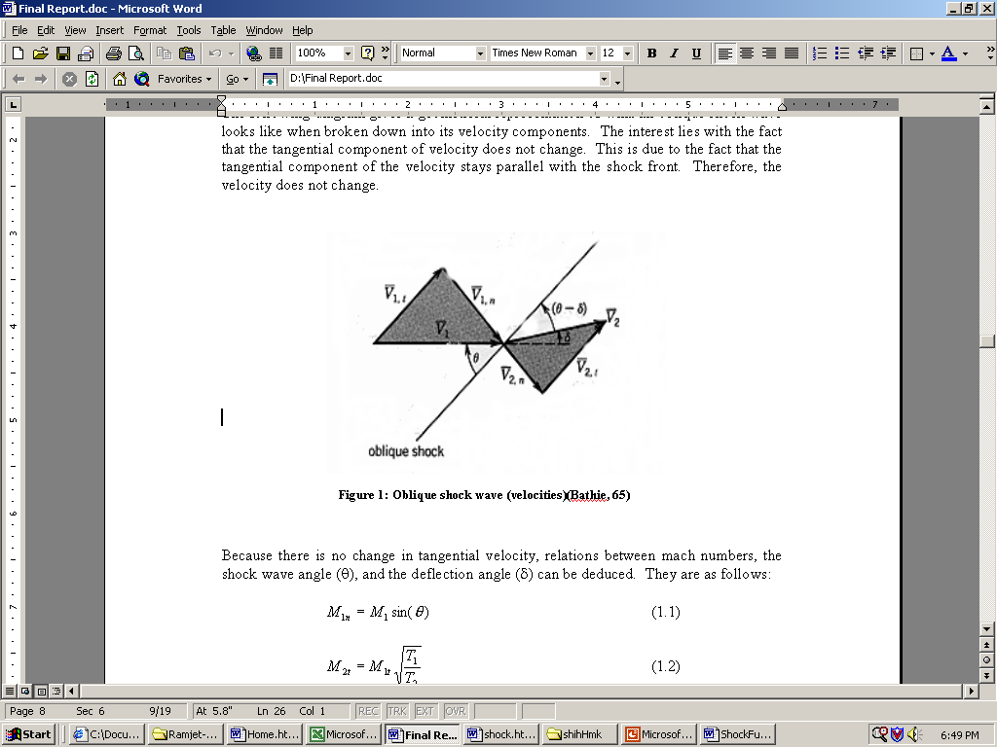Screen dimensions: 997x747
Task: Open the address bar dropdown arrow
Action: click(604, 79)
